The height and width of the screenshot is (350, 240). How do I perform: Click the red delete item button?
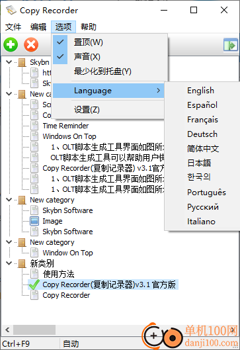31,44
